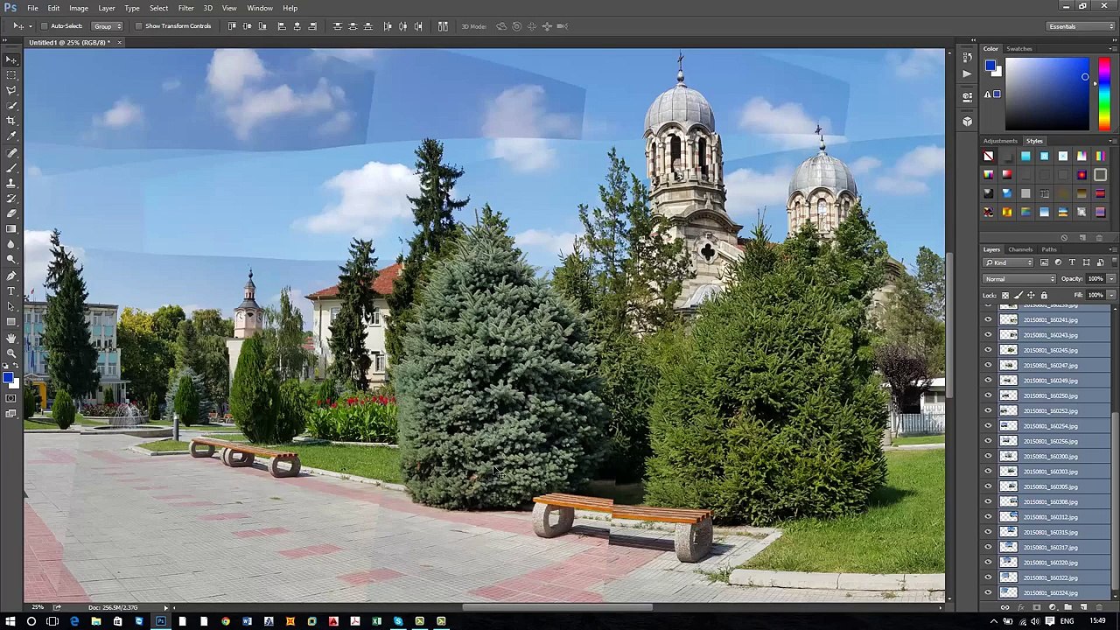Click the hue slider strip in Color panel
This screenshot has width=1120, height=630.
click(x=1104, y=94)
